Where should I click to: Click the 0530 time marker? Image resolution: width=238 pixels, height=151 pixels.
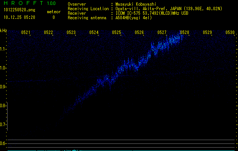tap(230, 32)
